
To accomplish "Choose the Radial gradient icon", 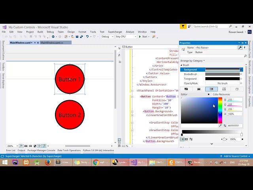I will (x=186, y=139).
